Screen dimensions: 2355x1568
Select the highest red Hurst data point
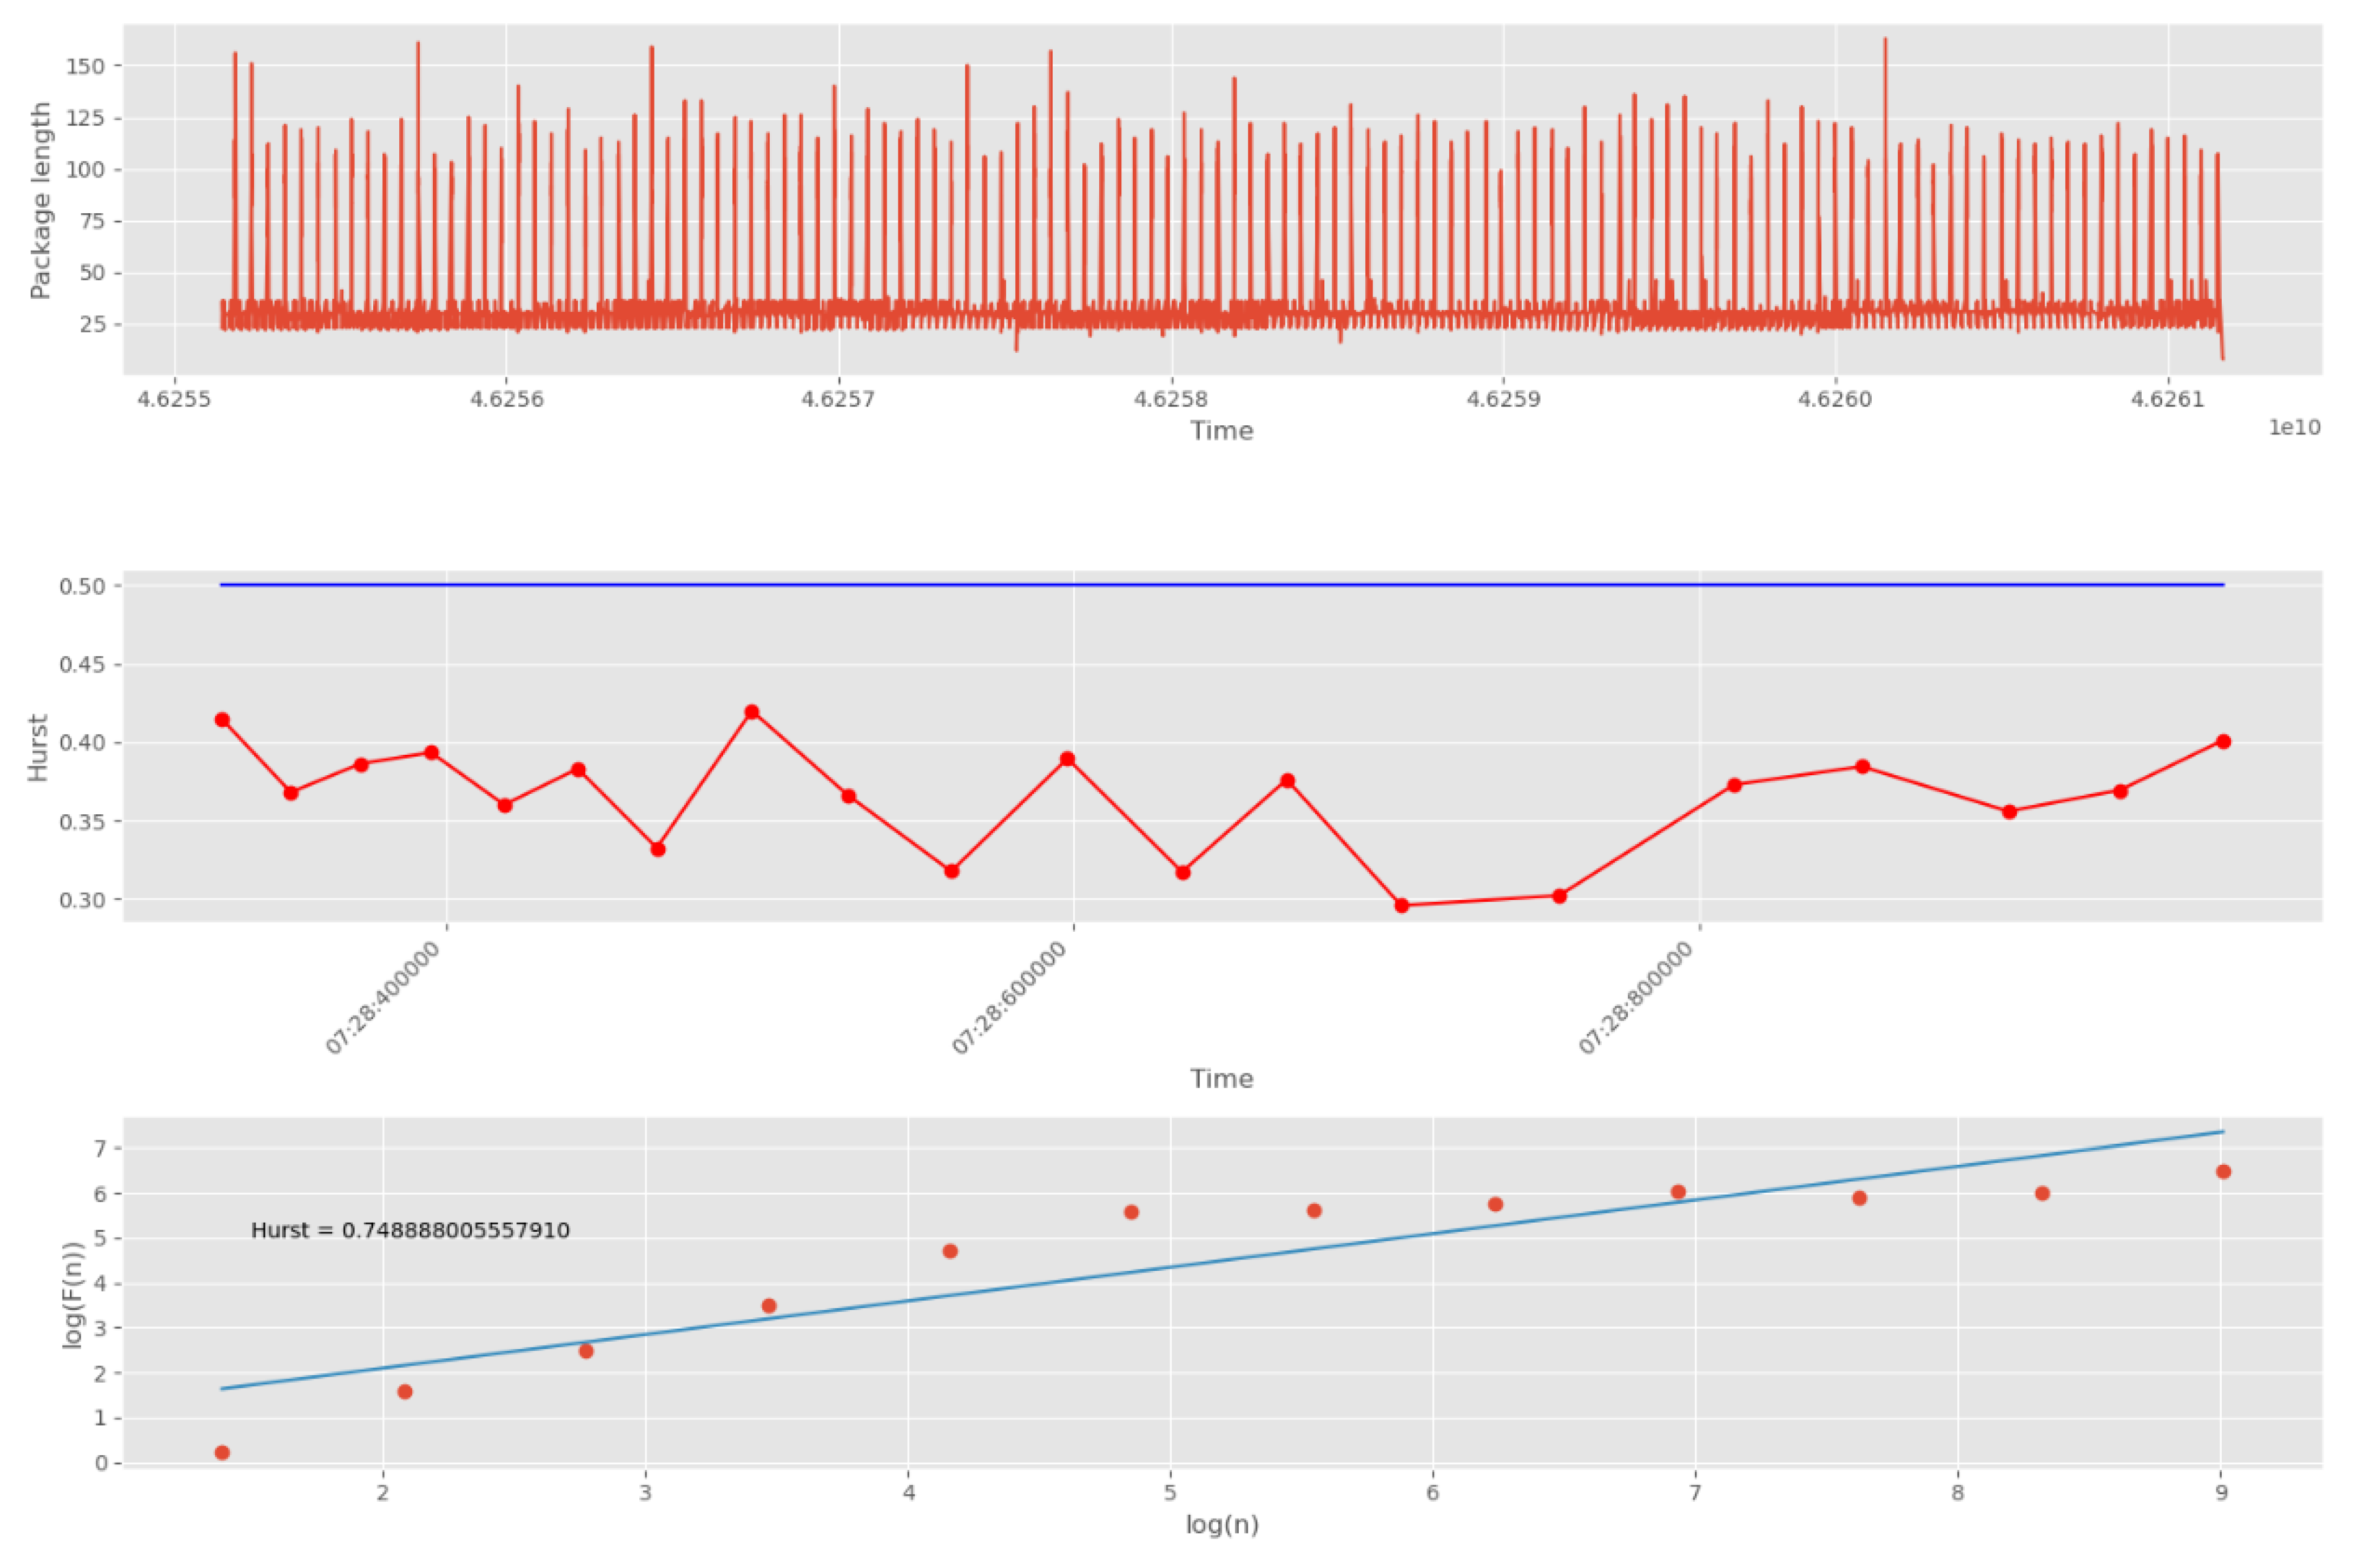click(x=752, y=712)
